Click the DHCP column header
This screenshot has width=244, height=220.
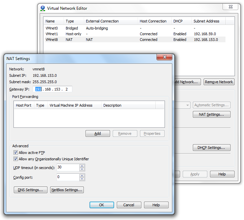181,21
